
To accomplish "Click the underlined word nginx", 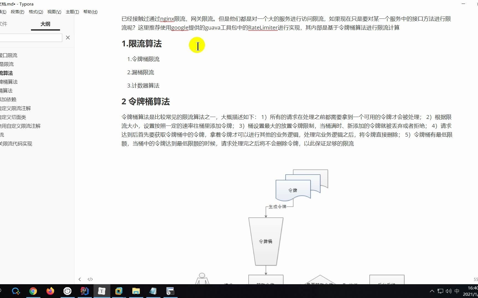I will point(167,19).
